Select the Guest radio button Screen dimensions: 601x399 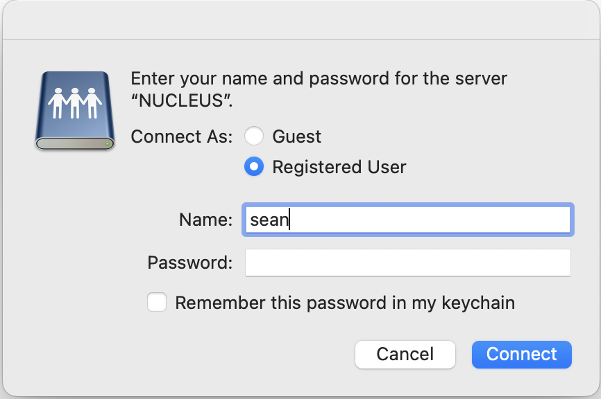click(x=254, y=136)
